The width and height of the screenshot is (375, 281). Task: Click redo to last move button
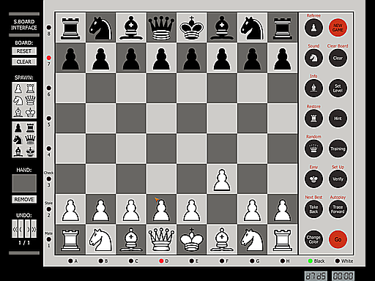pyautogui.click(x=34, y=229)
